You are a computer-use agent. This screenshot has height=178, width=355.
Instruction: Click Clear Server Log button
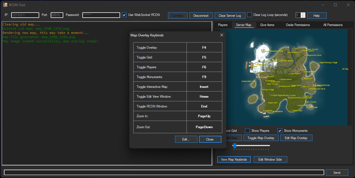[230, 16]
